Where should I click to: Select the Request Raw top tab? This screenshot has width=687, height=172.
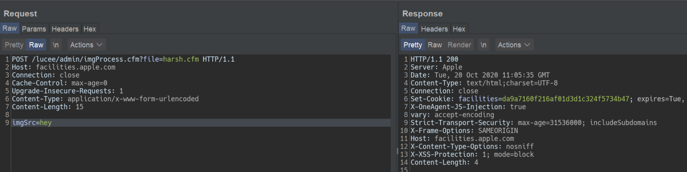(x=10, y=28)
